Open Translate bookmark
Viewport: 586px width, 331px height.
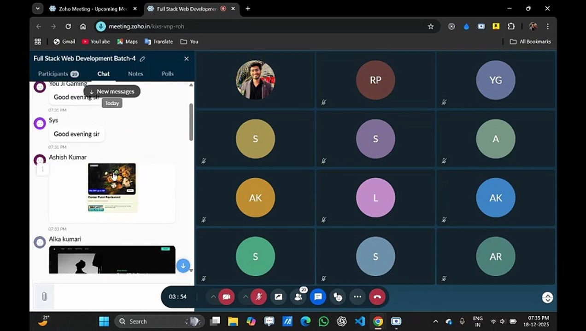[x=158, y=41]
